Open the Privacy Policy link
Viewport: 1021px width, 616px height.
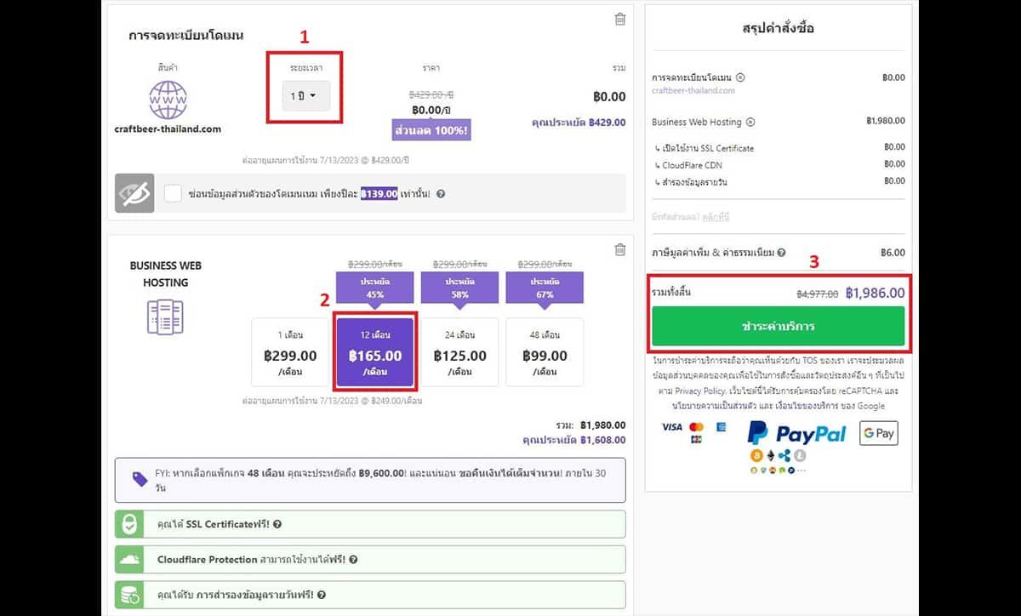point(700,391)
